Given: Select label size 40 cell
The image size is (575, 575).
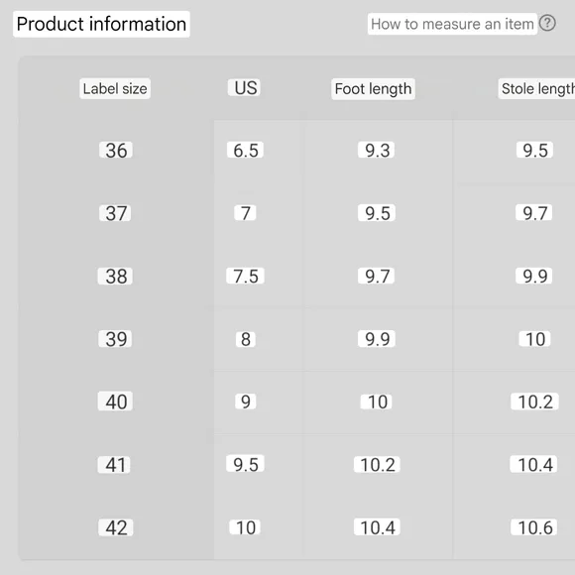Looking at the screenshot, I should pyautogui.click(x=115, y=402).
